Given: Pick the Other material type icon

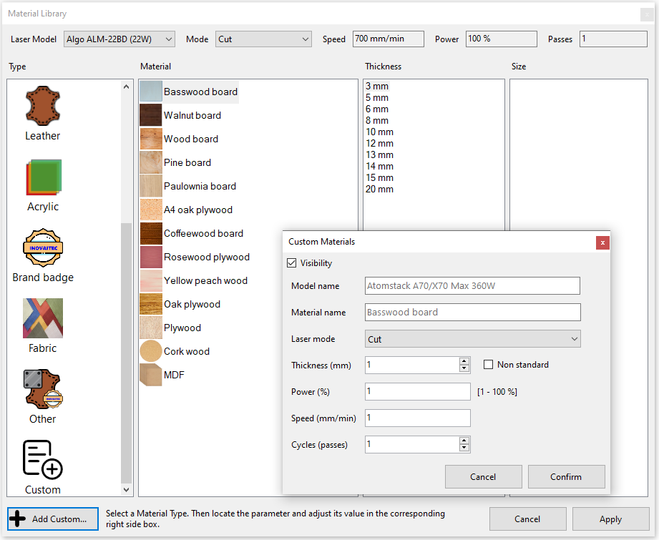Looking at the screenshot, I should coord(43,389).
